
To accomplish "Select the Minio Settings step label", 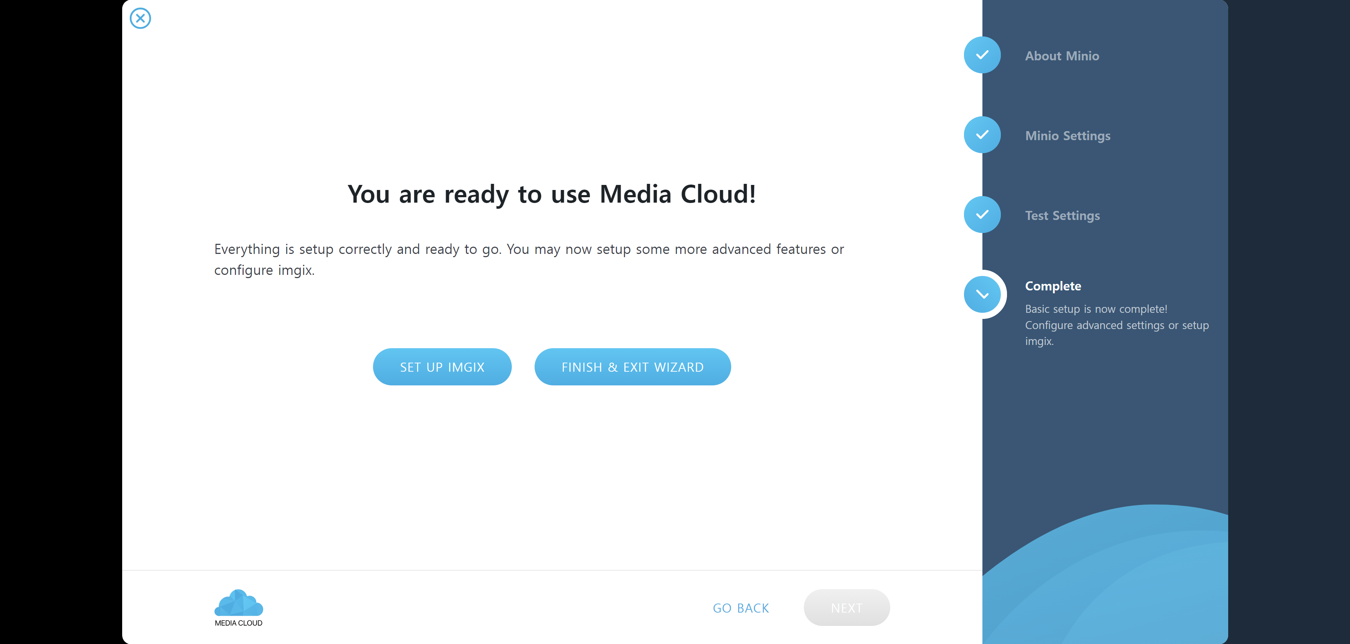I will (1067, 135).
